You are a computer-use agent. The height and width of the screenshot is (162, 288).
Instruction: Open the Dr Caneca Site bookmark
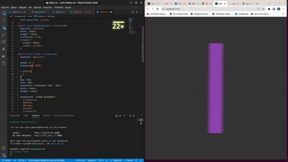pyautogui.click(x=179, y=14)
